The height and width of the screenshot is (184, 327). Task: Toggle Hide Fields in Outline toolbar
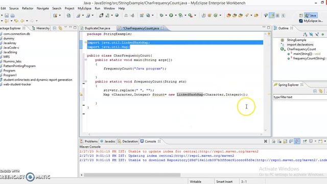click(311, 34)
